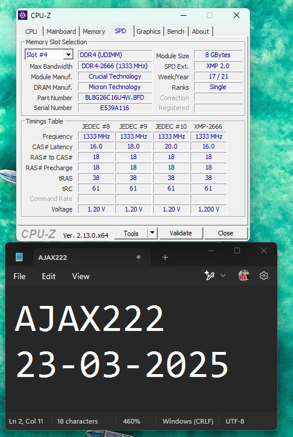293x437 pixels.
Task: Click the DDR4-2666 (1333 MHz) bandwidth value
Action: [x=115, y=66]
